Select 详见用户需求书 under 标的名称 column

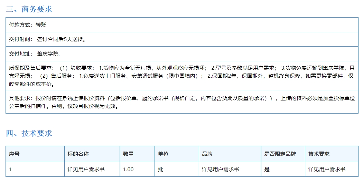pyautogui.click(x=86, y=170)
